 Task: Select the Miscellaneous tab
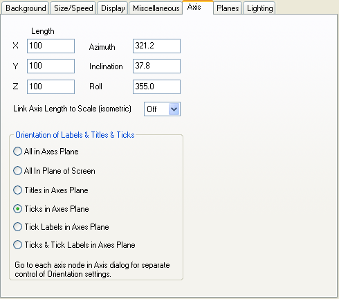[156, 8]
